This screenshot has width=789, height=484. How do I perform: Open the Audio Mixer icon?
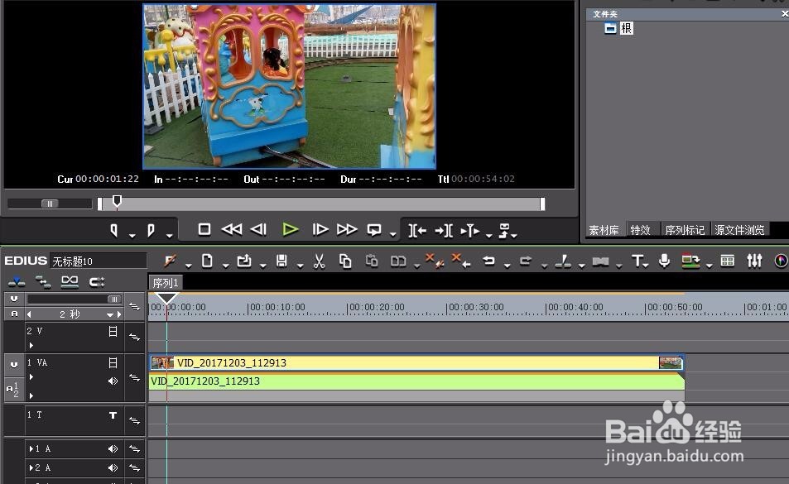pos(754,261)
